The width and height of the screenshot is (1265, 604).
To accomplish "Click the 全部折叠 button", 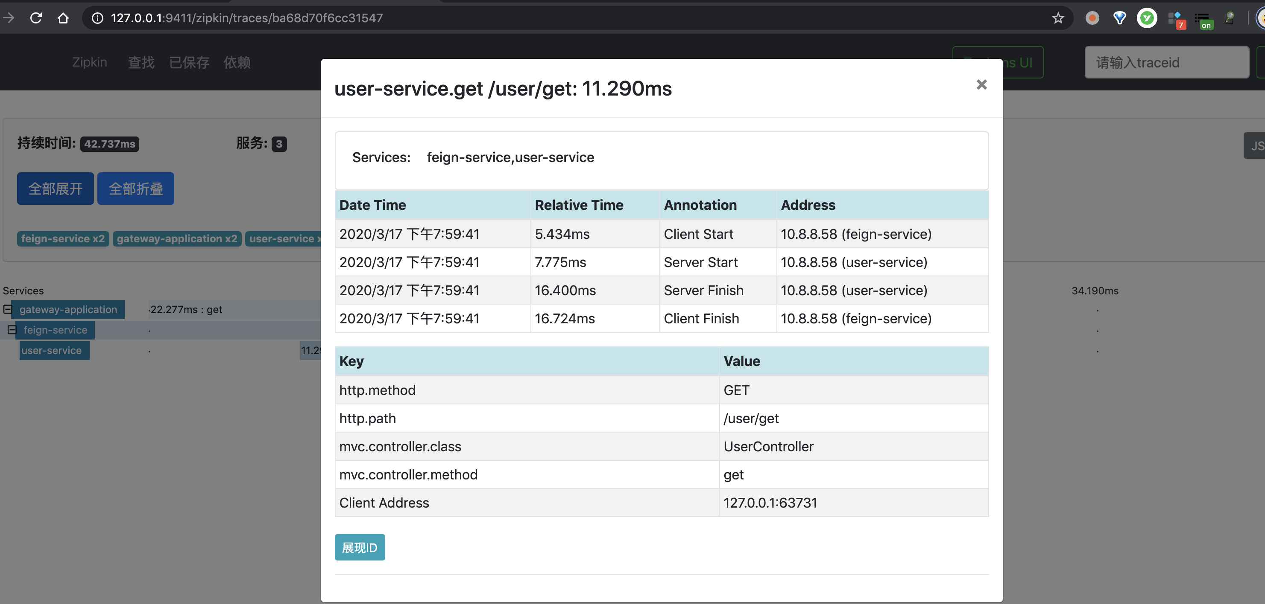I will (135, 189).
